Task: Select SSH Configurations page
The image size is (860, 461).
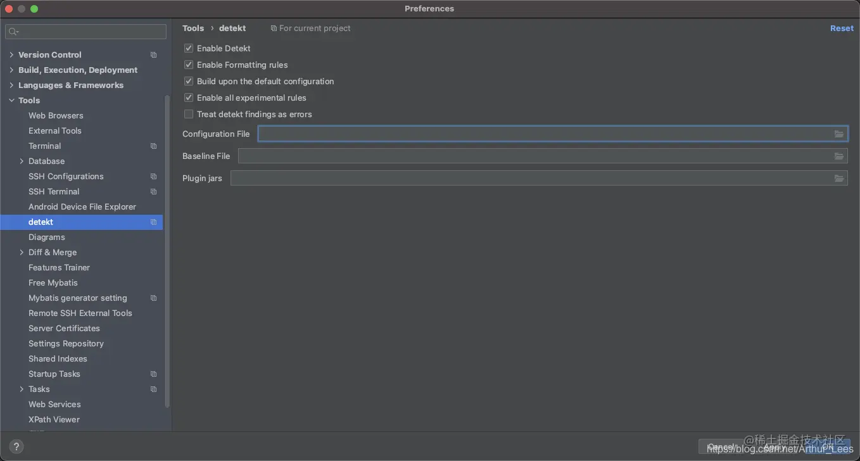Action: point(66,176)
